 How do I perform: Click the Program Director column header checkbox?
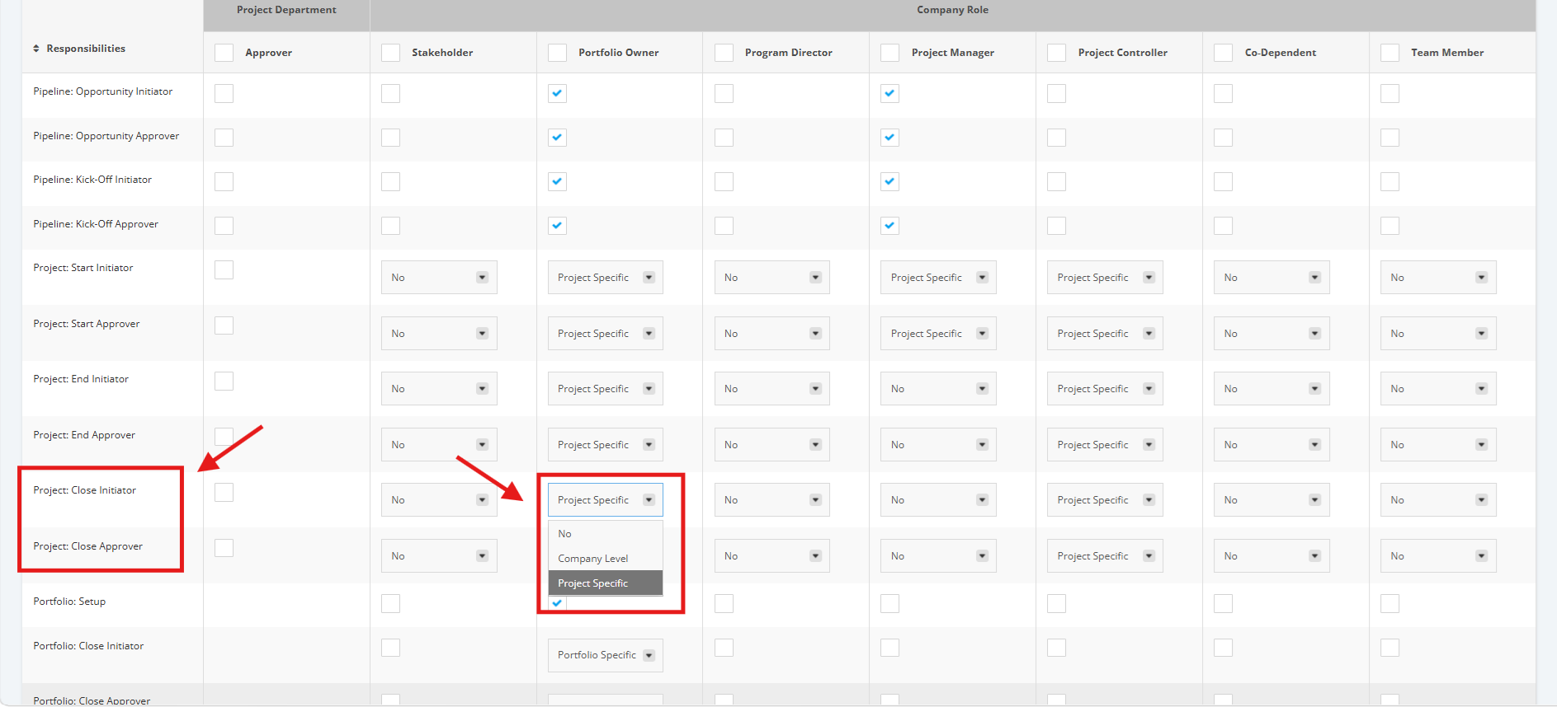pyautogui.click(x=724, y=53)
